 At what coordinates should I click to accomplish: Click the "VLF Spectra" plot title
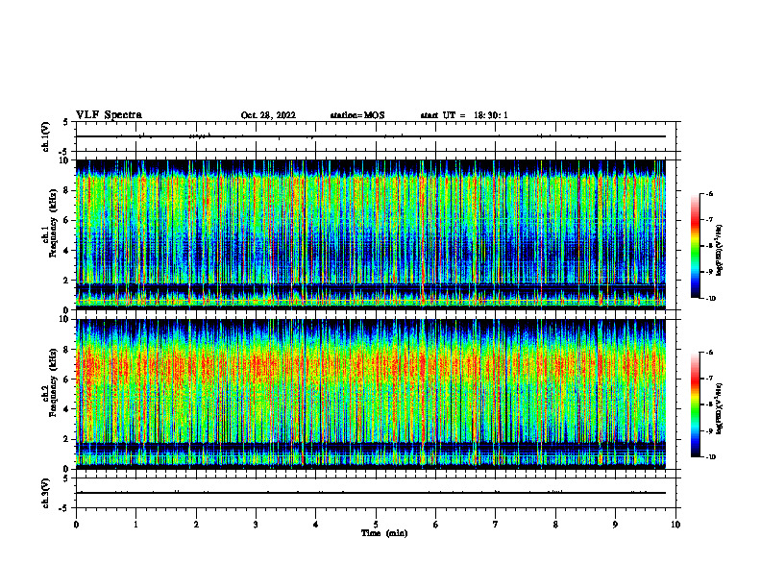tap(109, 115)
